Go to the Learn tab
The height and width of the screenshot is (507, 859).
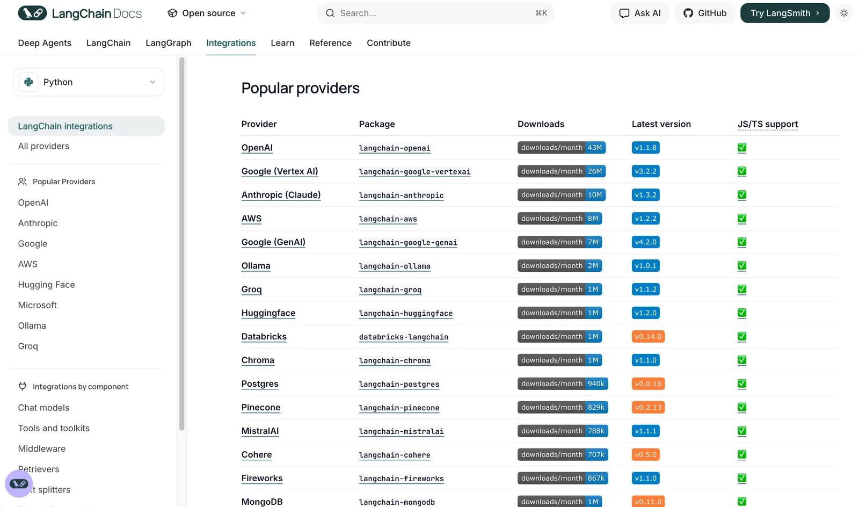coord(282,43)
